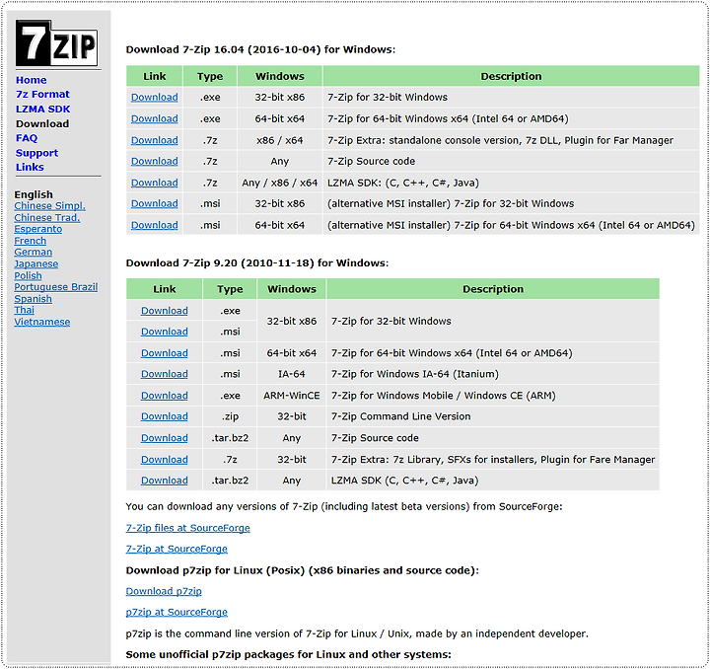Download 9.20 .msi for 64-bit x64

pos(165,353)
